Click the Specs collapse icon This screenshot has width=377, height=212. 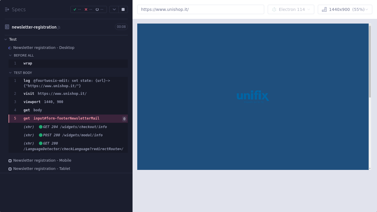coord(7,9)
